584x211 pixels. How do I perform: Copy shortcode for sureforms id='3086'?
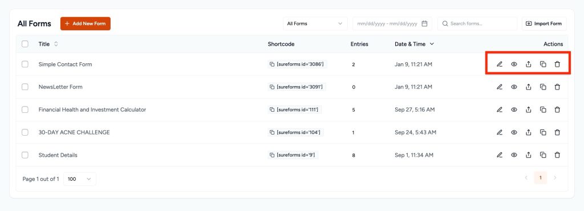272,64
